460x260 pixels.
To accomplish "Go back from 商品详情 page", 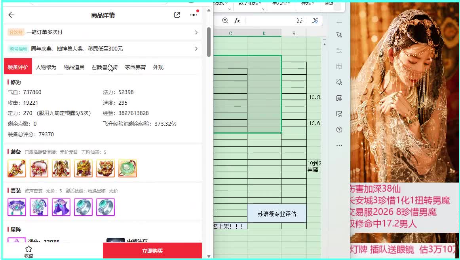I will pyautogui.click(x=11, y=15).
